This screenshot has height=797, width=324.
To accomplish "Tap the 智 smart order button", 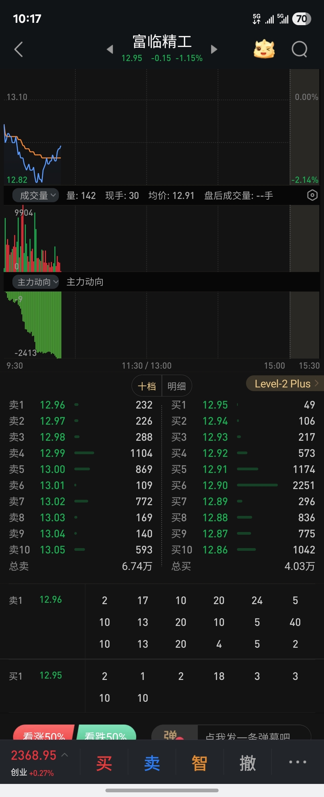I will click(x=199, y=763).
